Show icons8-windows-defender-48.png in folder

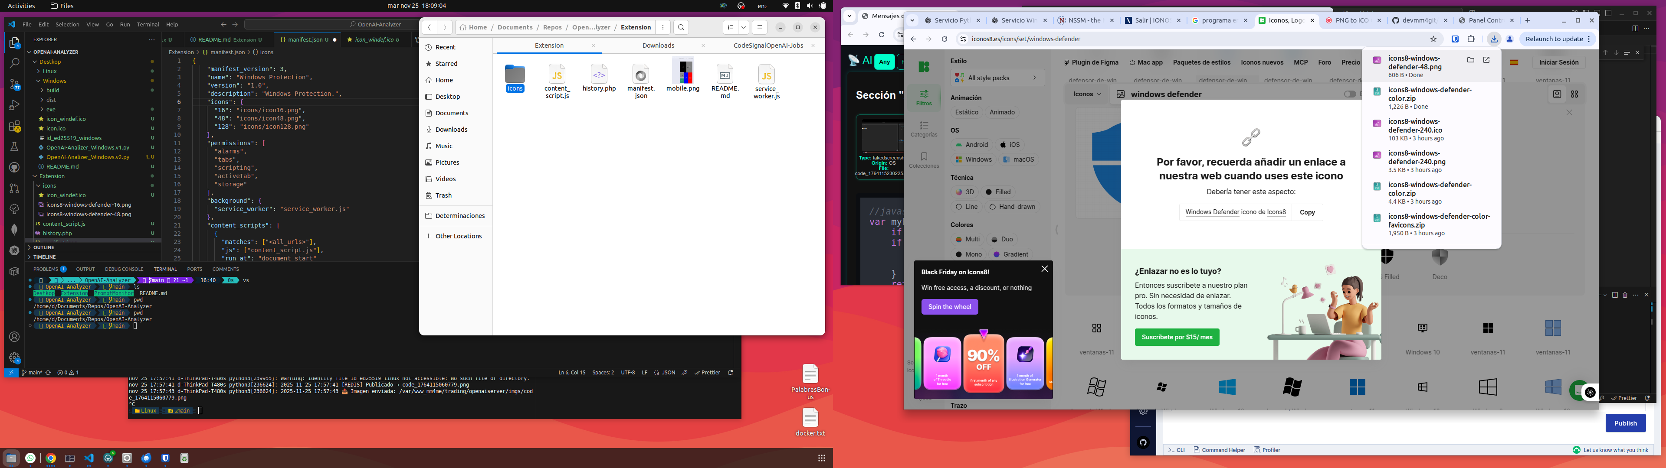pos(1470,60)
